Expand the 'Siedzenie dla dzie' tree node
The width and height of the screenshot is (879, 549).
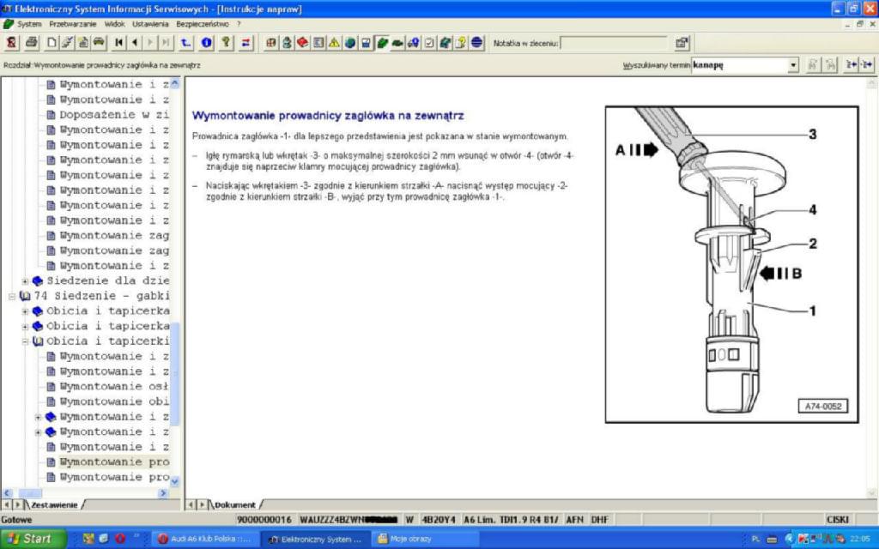[x=25, y=281]
